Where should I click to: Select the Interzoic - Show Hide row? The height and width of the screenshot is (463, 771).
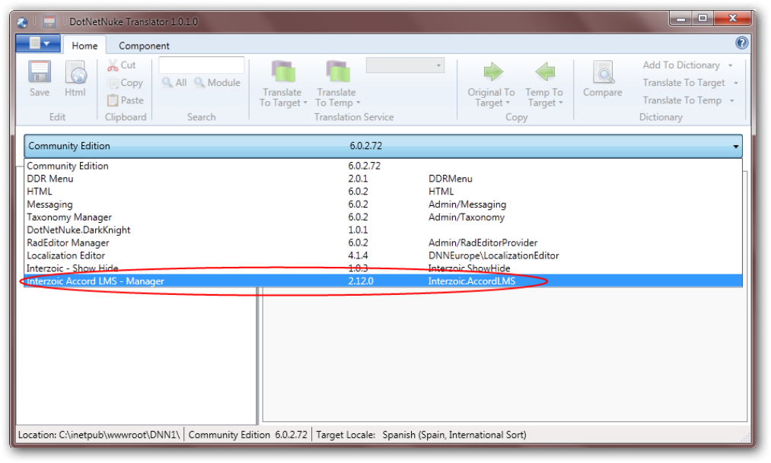[383, 268]
